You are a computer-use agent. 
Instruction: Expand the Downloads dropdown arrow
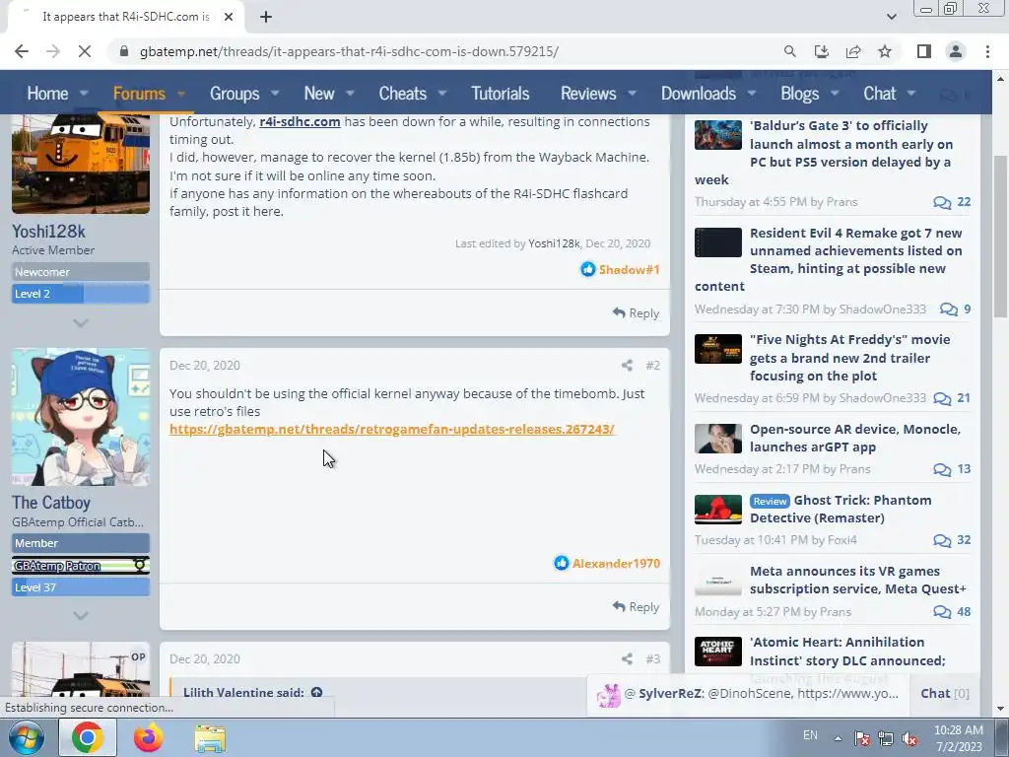coord(752,94)
